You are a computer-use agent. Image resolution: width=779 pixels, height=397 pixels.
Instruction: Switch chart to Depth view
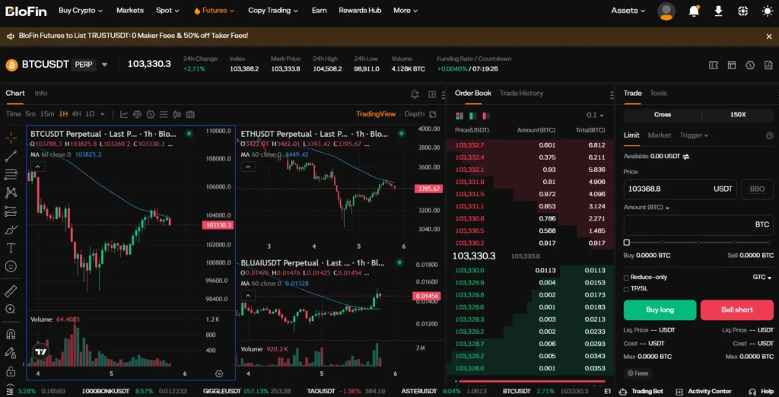[x=415, y=114]
